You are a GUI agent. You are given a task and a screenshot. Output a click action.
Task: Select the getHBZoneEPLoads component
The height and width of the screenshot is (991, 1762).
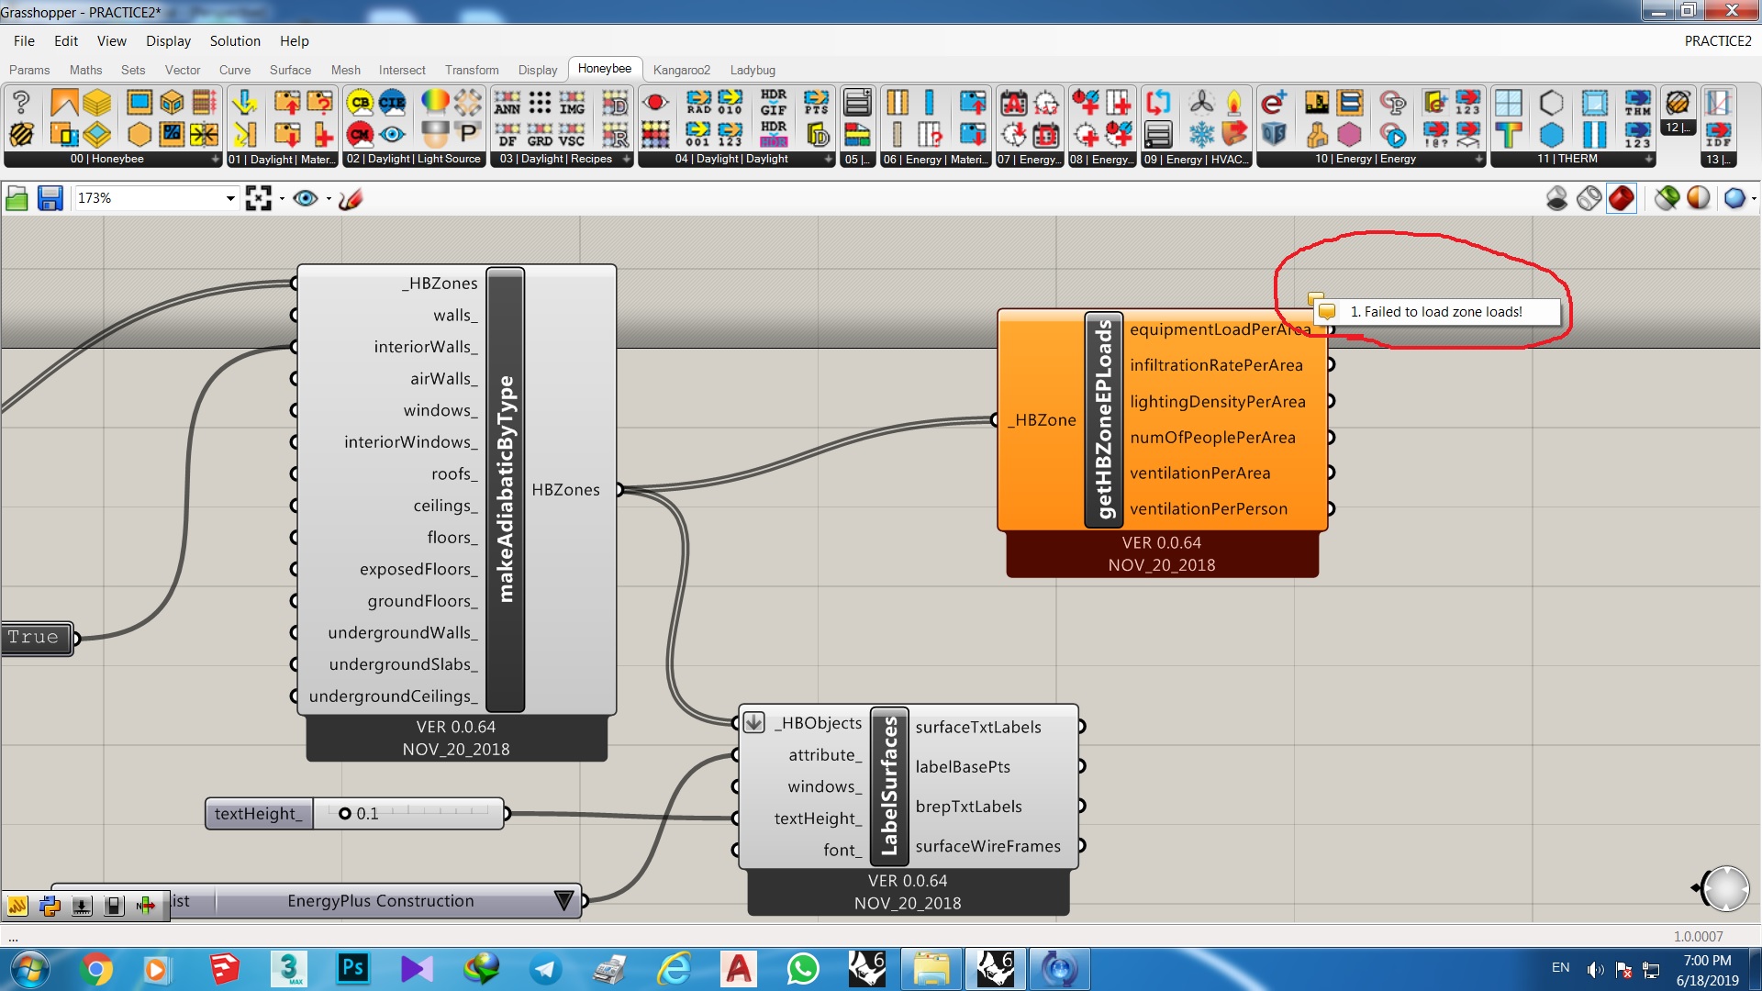click(1105, 419)
